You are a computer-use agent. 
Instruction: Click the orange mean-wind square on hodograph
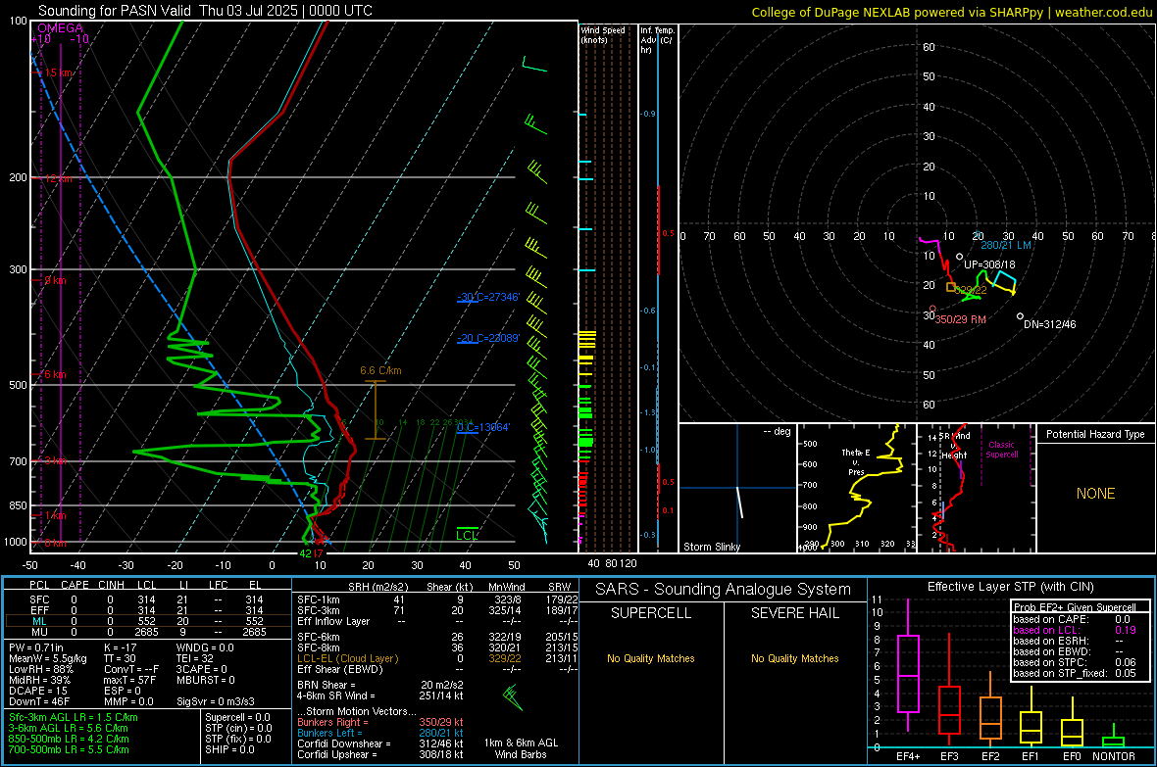pyautogui.click(x=951, y=287)
